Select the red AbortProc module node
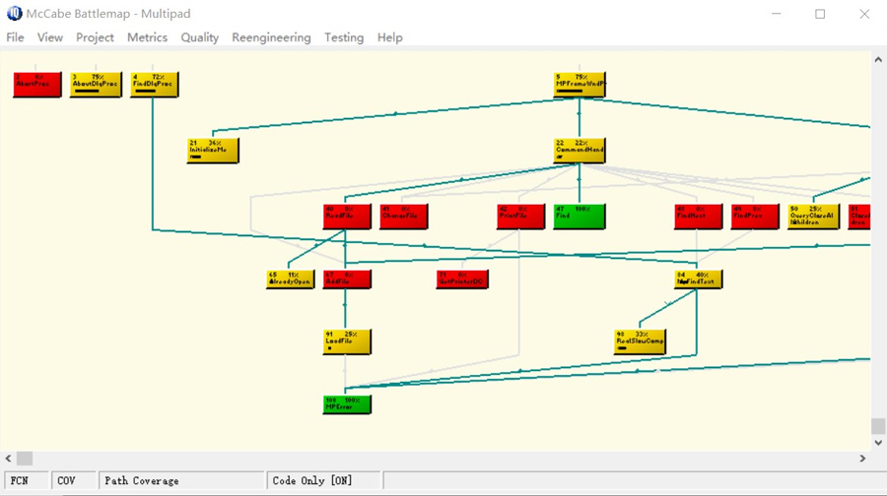This screenshot has width=887, height=496. click(37, 85)
